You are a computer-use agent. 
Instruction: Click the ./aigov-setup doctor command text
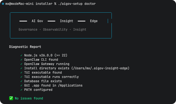point(77,4)
